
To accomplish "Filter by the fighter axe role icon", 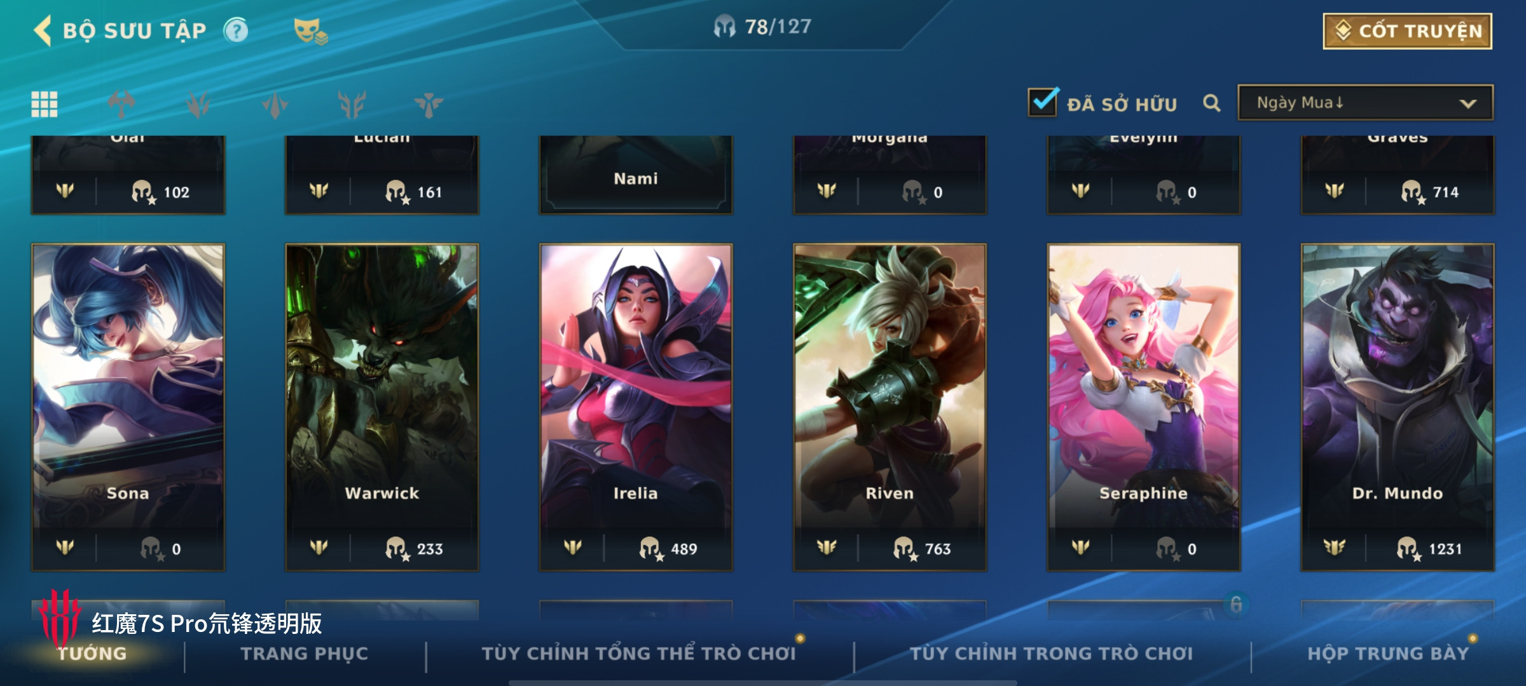I will [x=121, y=104].
